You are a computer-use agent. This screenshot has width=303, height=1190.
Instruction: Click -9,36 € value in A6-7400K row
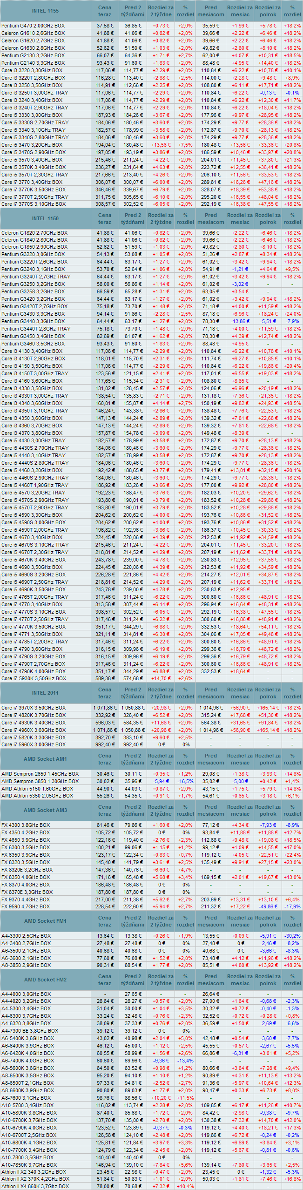161,1061
